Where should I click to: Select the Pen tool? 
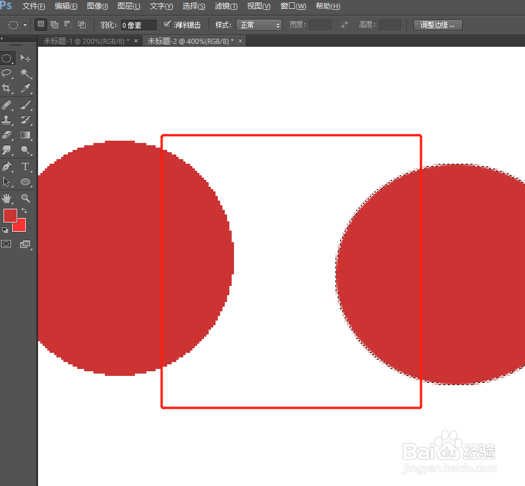click(x=7, y=167)
